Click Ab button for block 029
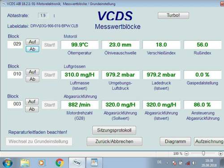 32,49
